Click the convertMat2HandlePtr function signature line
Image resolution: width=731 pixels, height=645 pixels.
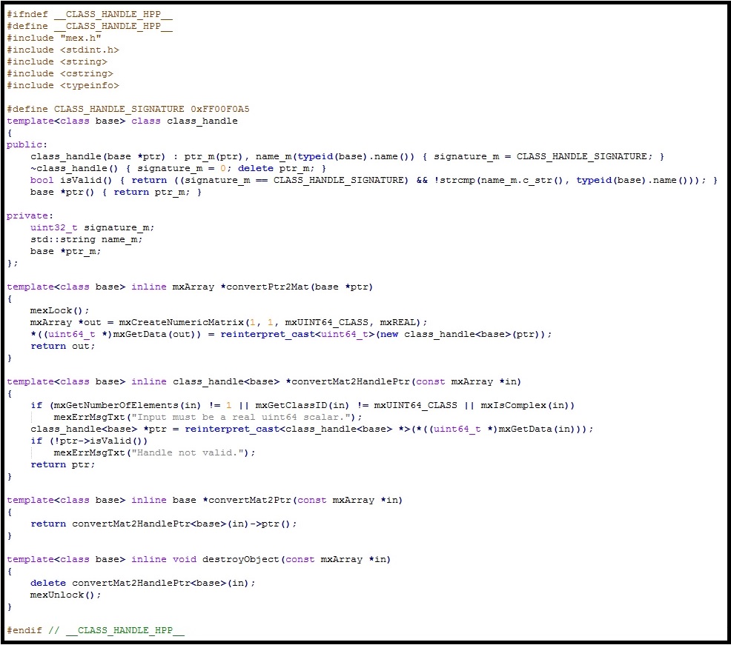[x=265, y=382]
